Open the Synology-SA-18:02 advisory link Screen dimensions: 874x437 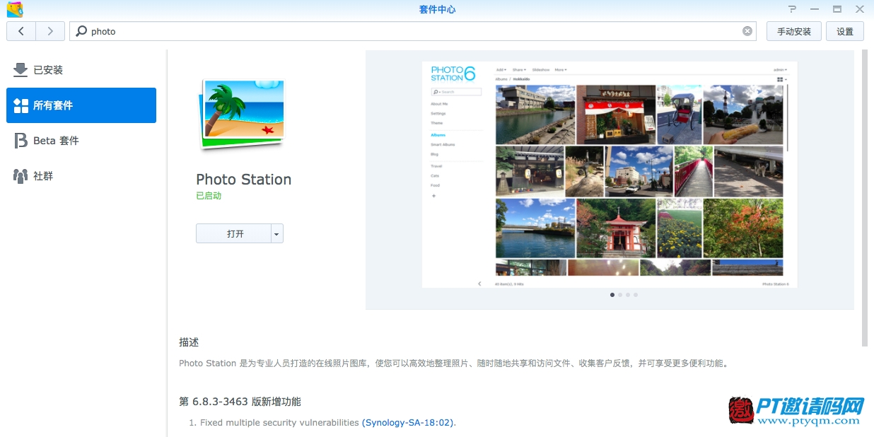pos(409,422)
